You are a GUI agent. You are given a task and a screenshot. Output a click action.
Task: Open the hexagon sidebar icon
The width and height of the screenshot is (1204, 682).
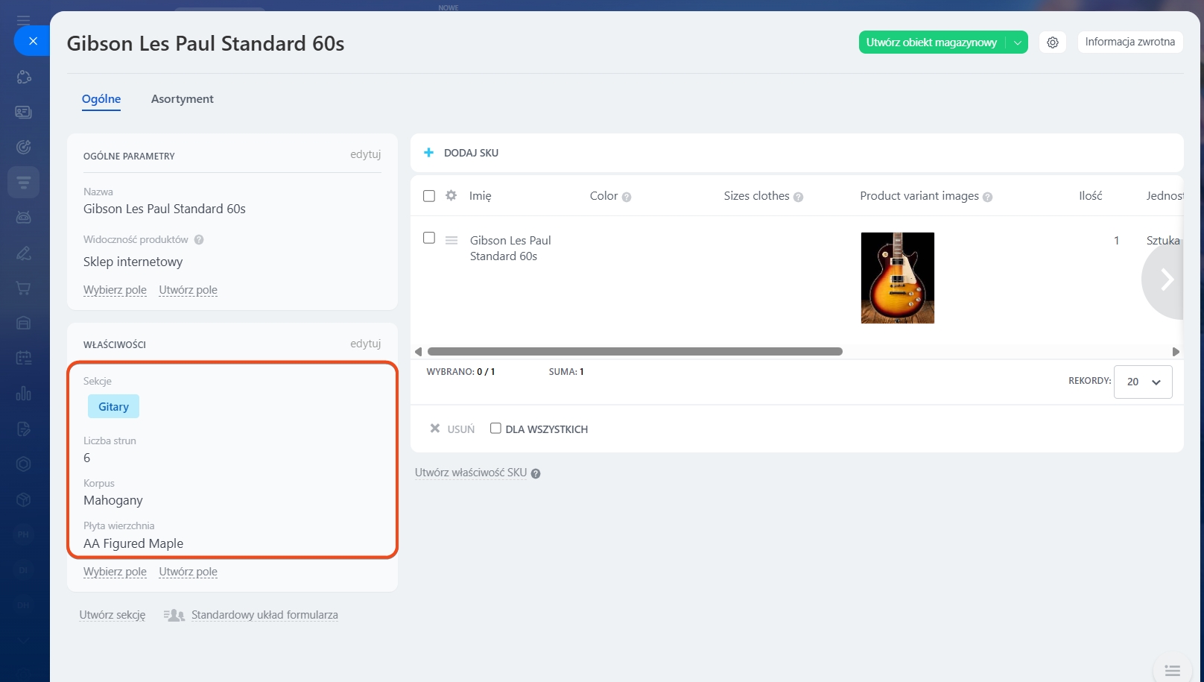(24, 464)
